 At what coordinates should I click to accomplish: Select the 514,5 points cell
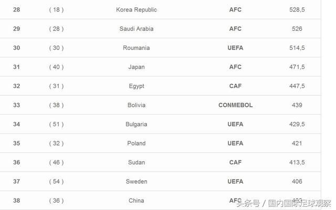[x=297, y=48]
